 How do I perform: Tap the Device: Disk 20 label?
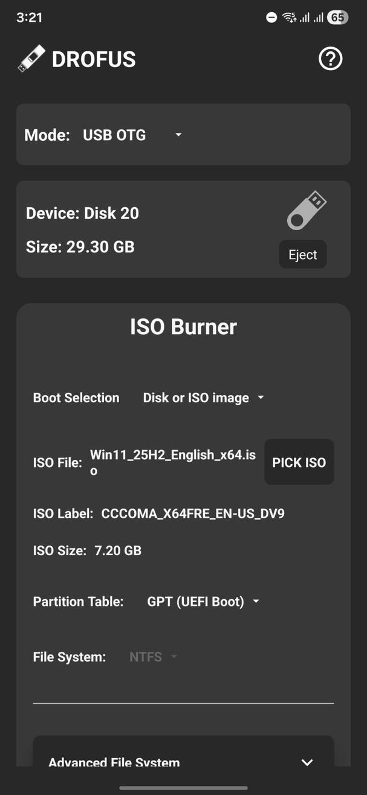[82, 213]
